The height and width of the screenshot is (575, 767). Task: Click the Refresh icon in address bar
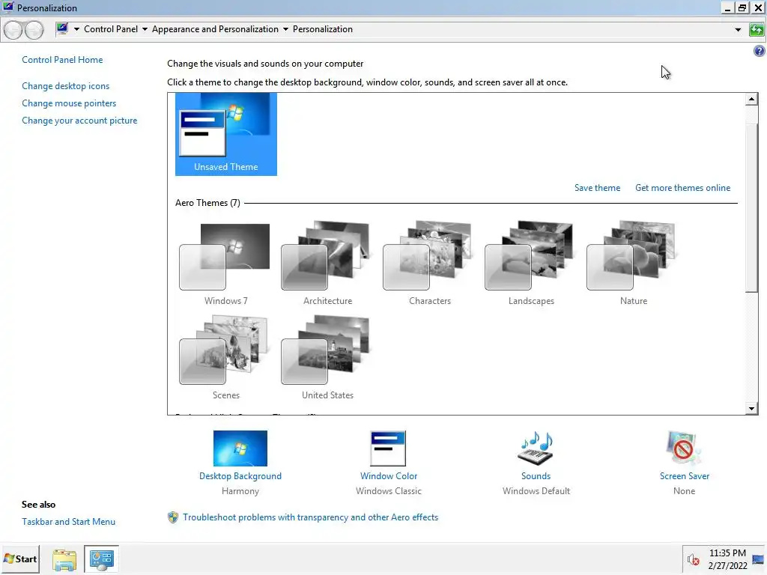pyautogui.click(x=757, y=30)
